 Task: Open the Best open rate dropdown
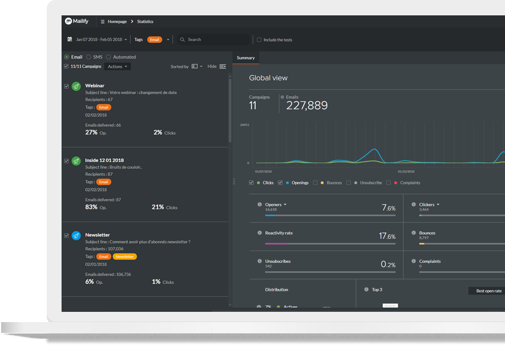pyautogui.click(x=487, y=291)
